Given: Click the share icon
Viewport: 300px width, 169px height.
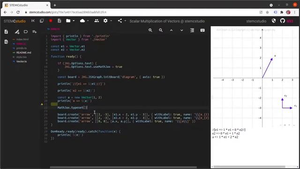Looking at the screenshot, I should pos(120,21).
